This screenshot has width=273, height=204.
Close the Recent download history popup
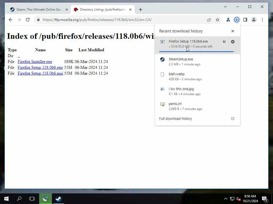point(232,31)
